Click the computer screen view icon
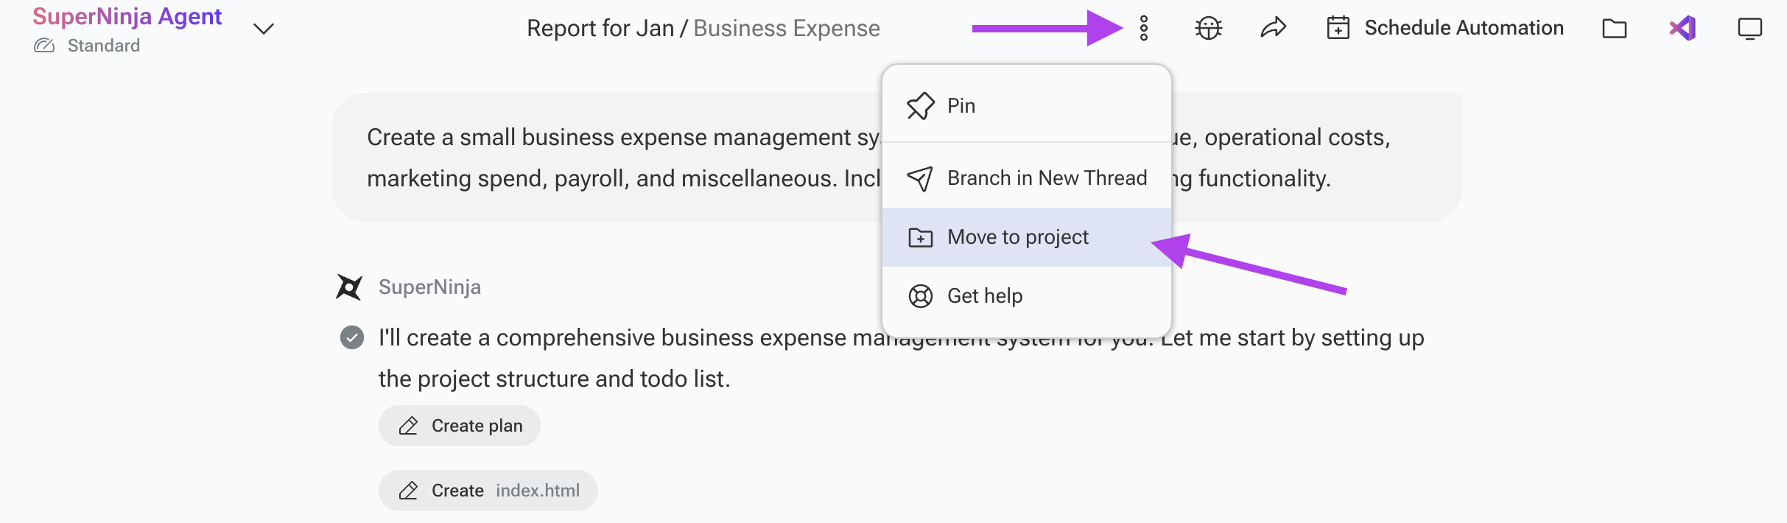 click(x=1749, y=28)
